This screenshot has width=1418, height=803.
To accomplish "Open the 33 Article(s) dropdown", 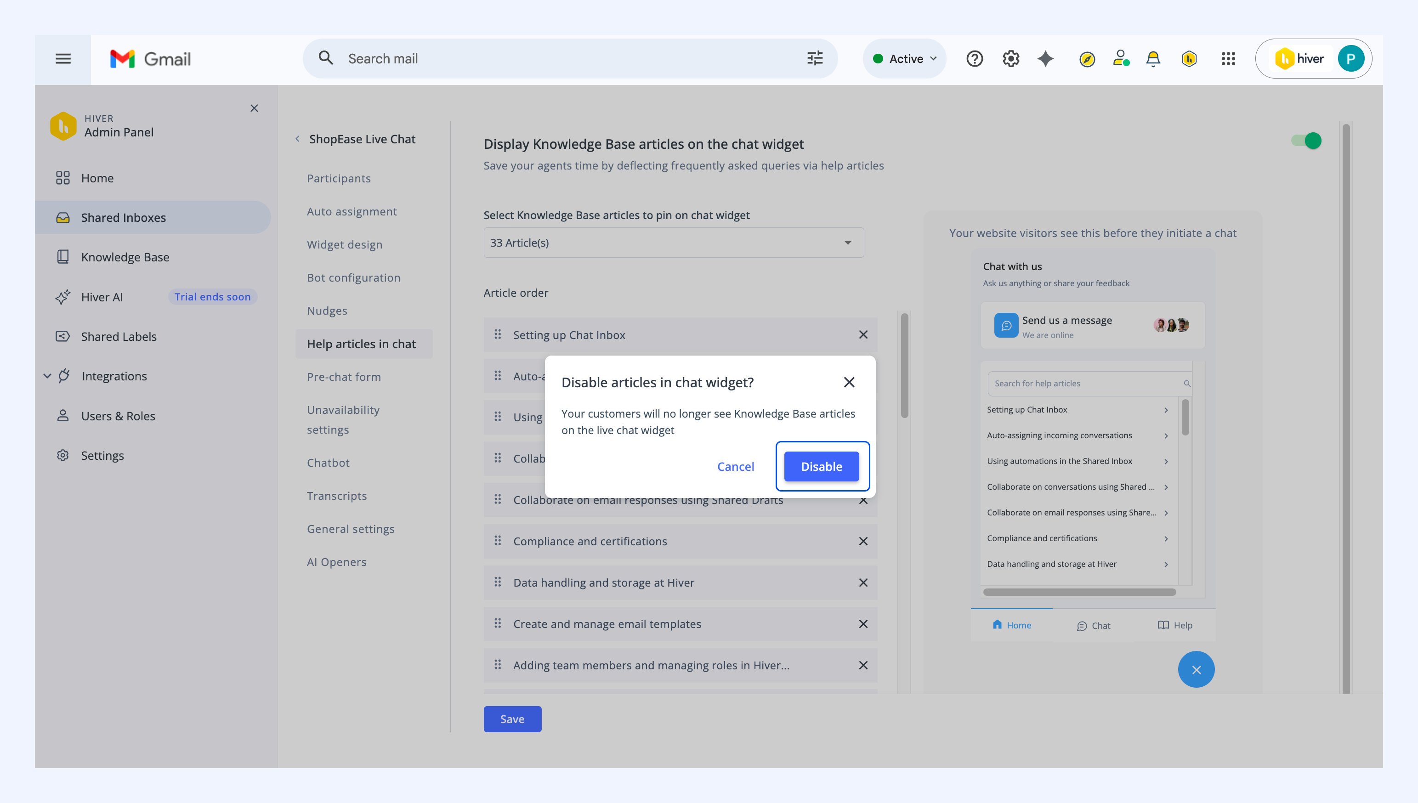I will coord(674,243).
